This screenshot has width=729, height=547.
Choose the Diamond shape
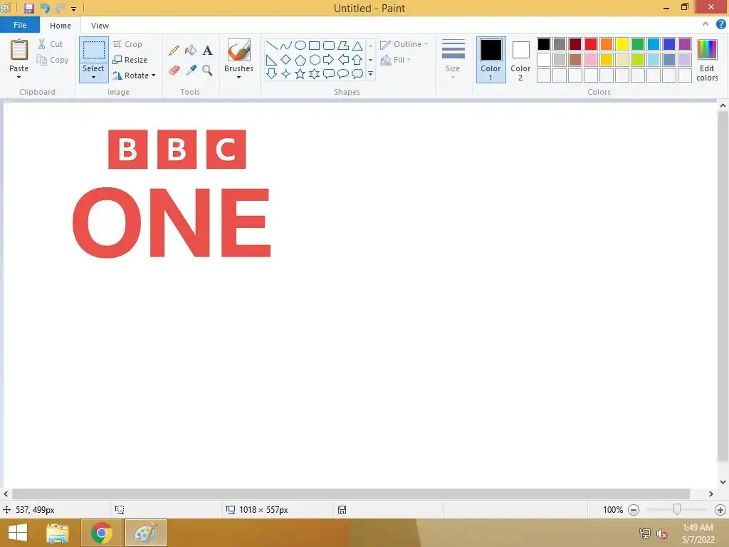click(x=286, y=60)
